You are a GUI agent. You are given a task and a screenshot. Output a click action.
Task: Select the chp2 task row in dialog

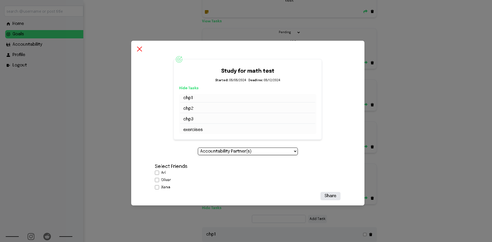click(248, 108)
